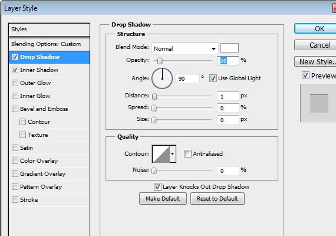Click the Distance value input field
The height and width of the screenshot is (236, 336).
[228, 96]
